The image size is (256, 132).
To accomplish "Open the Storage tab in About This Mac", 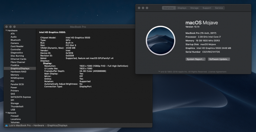I will pos(194,8).
